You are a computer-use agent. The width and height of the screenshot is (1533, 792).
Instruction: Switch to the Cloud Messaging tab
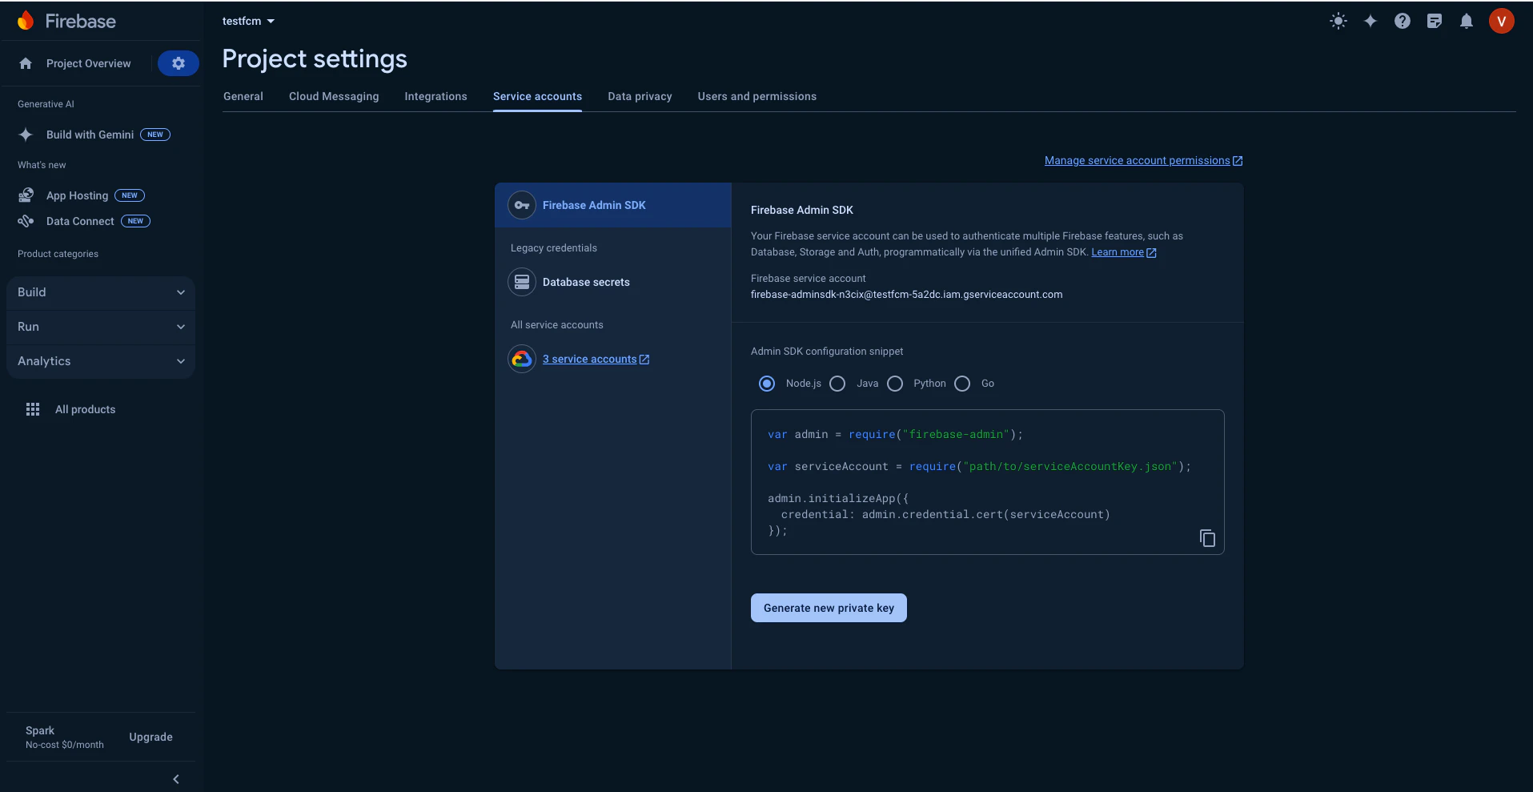(x=334, y=96)
